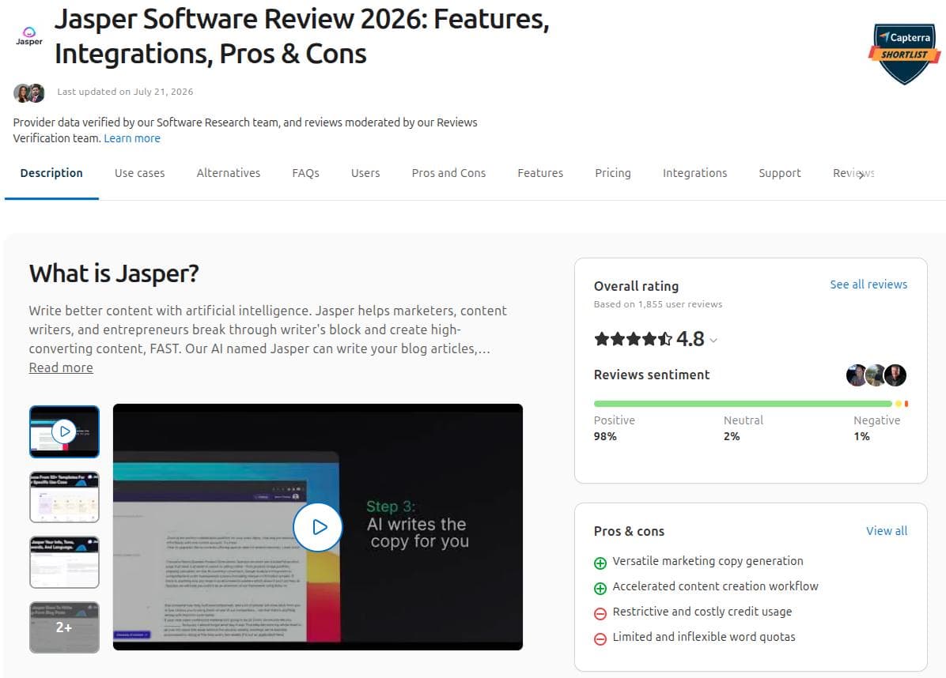Play the main Jasper video
The image size is (946, 678).
tap(318, 527)
